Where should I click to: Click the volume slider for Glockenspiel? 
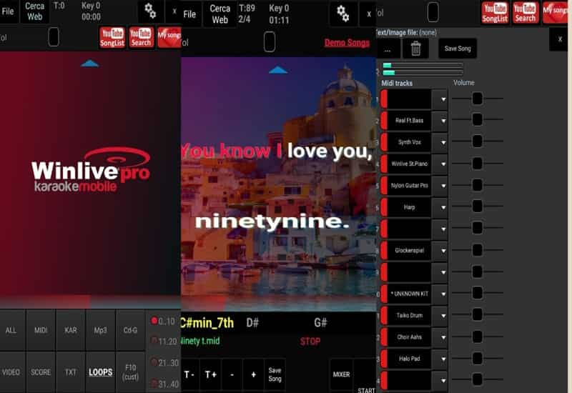tap(477, 250)
